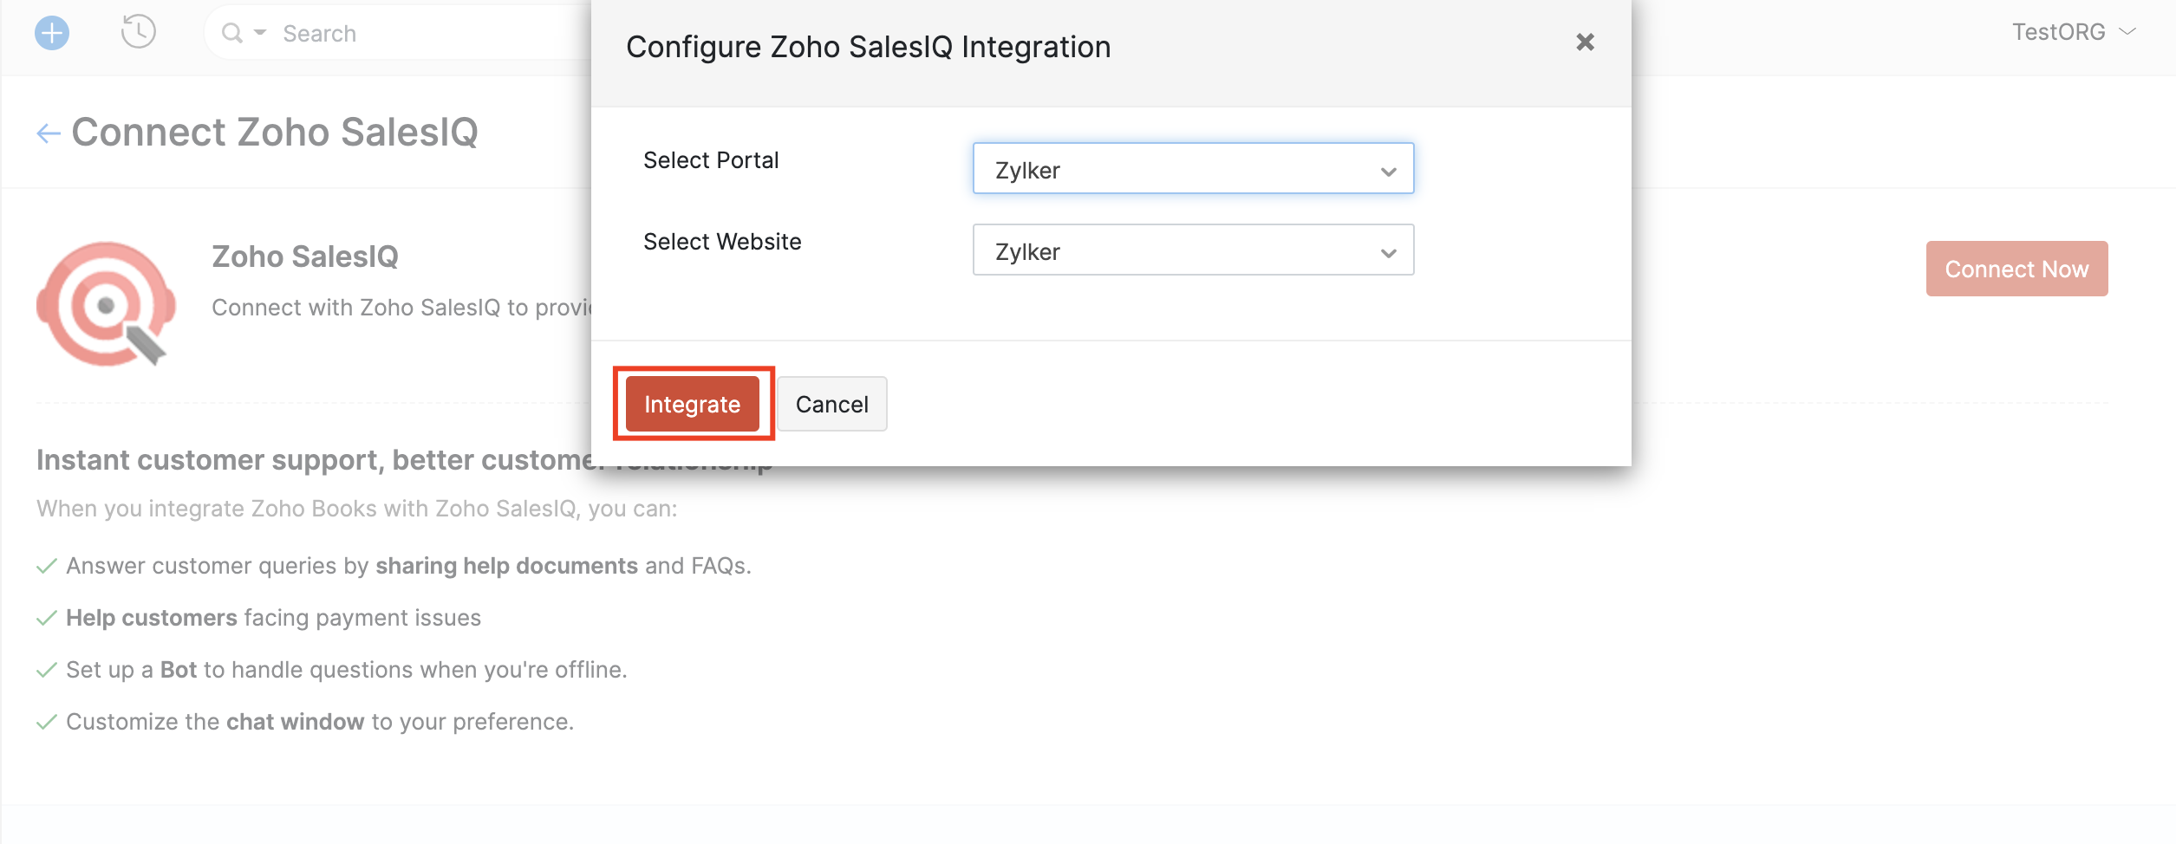Click the Cancel button
The height and width of the screenshot is (844, 2176).
831,404
